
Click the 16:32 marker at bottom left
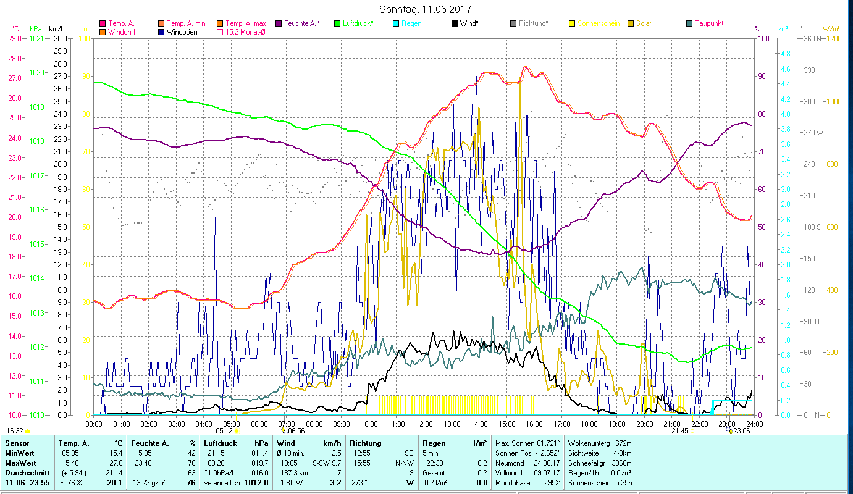27,431
